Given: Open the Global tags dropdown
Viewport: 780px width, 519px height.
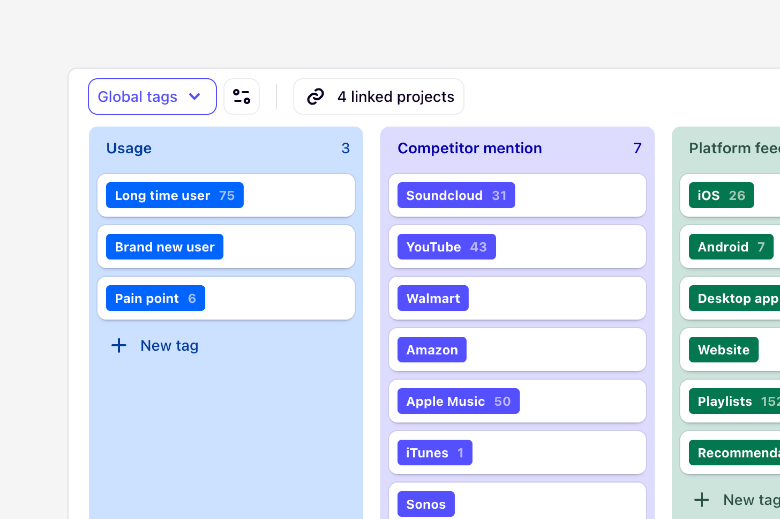Looking at the screenshot, I should tap(152, 96).
